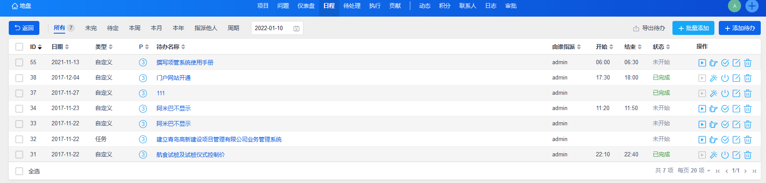Click assign hand icon for todo 34

[x=714, y=109]
